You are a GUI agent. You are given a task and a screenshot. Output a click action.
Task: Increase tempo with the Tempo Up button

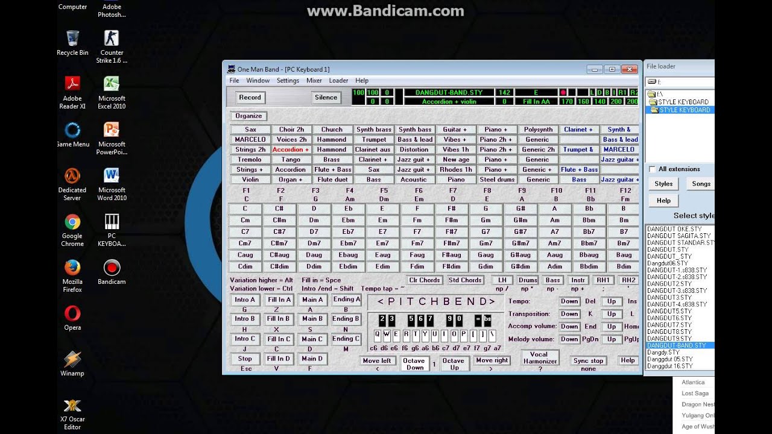(612, 301)
